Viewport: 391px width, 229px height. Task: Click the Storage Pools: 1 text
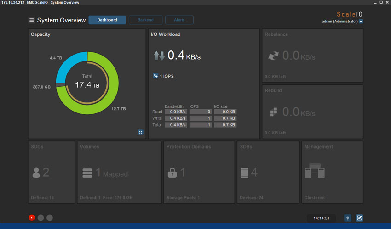(x=183, y=198)
